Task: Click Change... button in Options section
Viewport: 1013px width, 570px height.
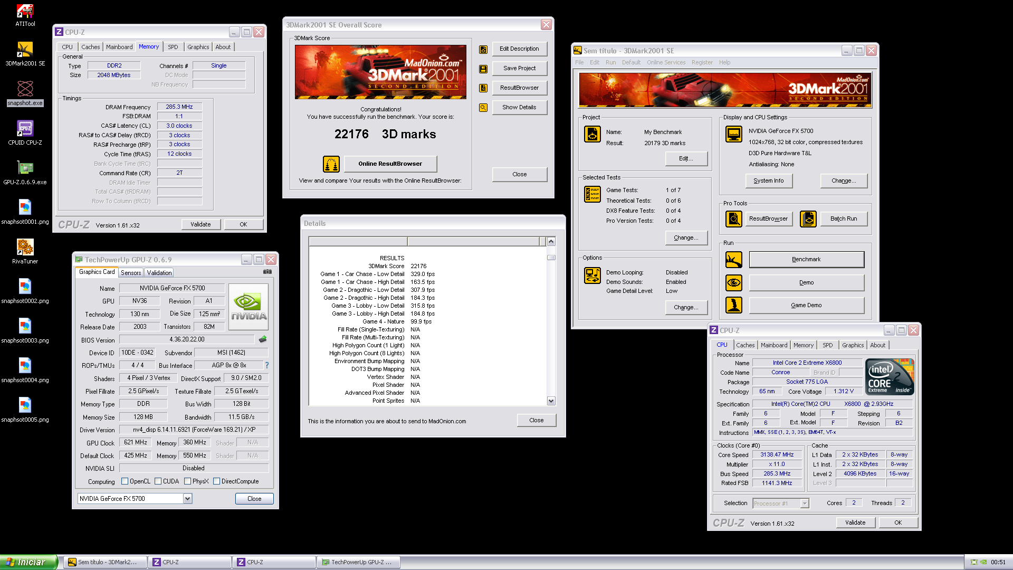Action: click(x=686, y=308)
